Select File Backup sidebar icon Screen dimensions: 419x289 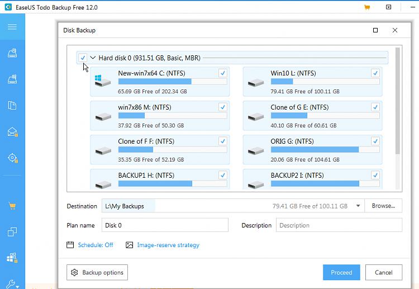click(x=12, y=105)
